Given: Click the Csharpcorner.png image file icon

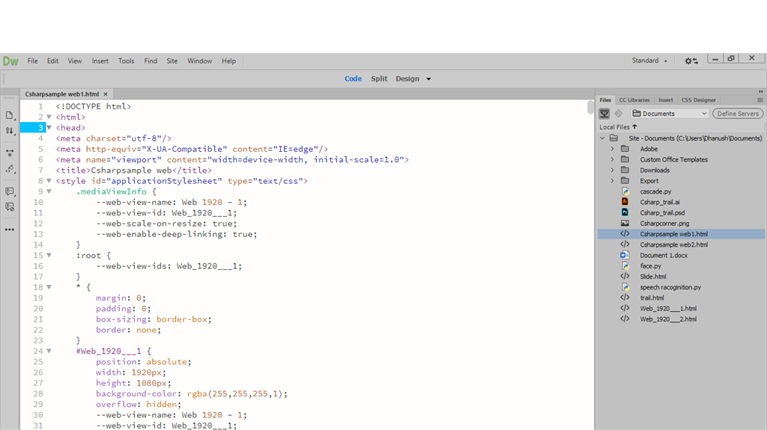Looking at the screenshot, I should click(x=625, y=224).
